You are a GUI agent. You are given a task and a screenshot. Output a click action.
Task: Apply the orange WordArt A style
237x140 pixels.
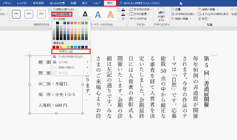coord(110,14)
